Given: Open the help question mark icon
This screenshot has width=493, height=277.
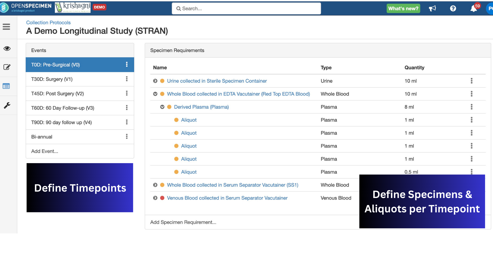Looking at the screenshot, I should [x=453, y=8].
